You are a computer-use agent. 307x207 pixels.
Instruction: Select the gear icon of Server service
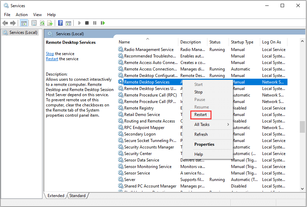[120, 179]
